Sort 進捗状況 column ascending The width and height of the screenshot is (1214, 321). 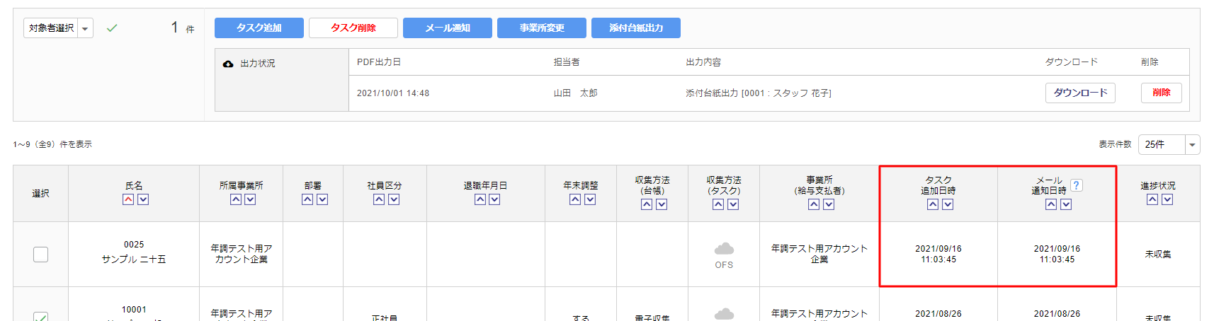click(x=1152, y=199)
